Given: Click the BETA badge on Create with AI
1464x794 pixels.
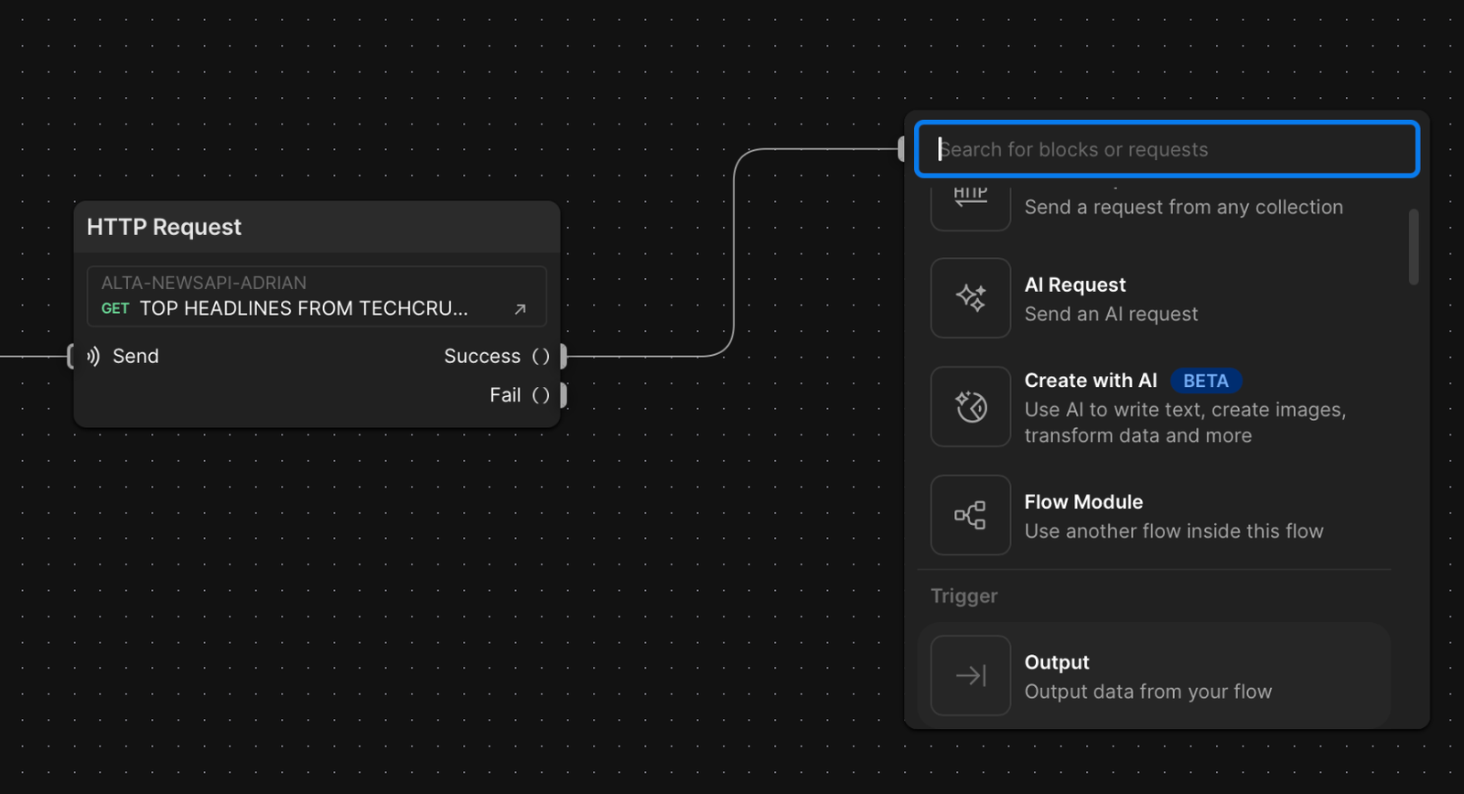Looking at the screenshot, I should [1205, 381].
